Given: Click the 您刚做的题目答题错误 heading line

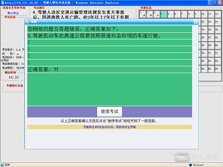Looking at the screenshot, I should coord(110,29).
